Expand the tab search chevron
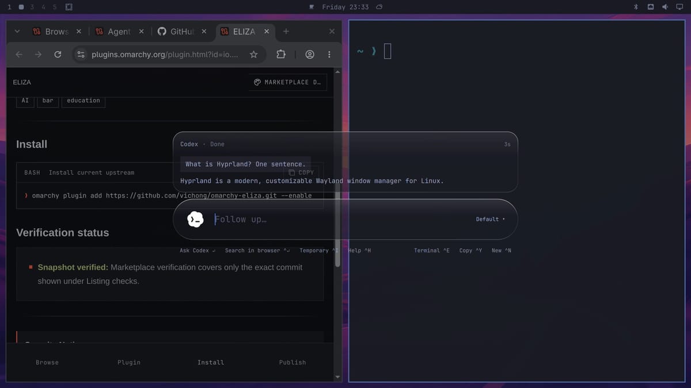The width and height of the screenshot is (691, 388). (x=17, y=32)
